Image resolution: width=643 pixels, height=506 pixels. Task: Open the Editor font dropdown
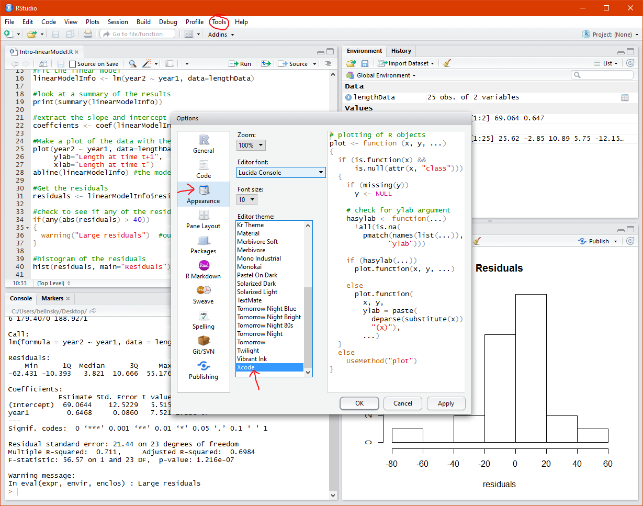281,172
